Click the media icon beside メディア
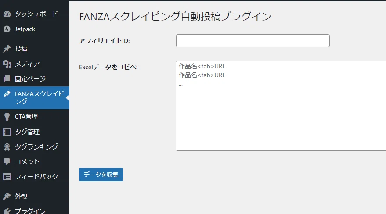The width and height of the screenshot is (386, 214). coord(7,64)
